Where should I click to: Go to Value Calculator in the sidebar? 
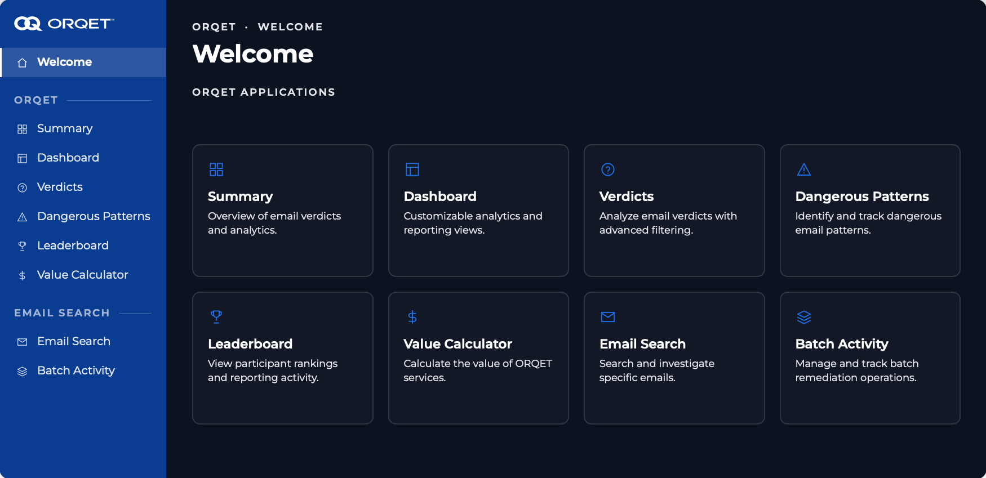(x=83, y=275)
